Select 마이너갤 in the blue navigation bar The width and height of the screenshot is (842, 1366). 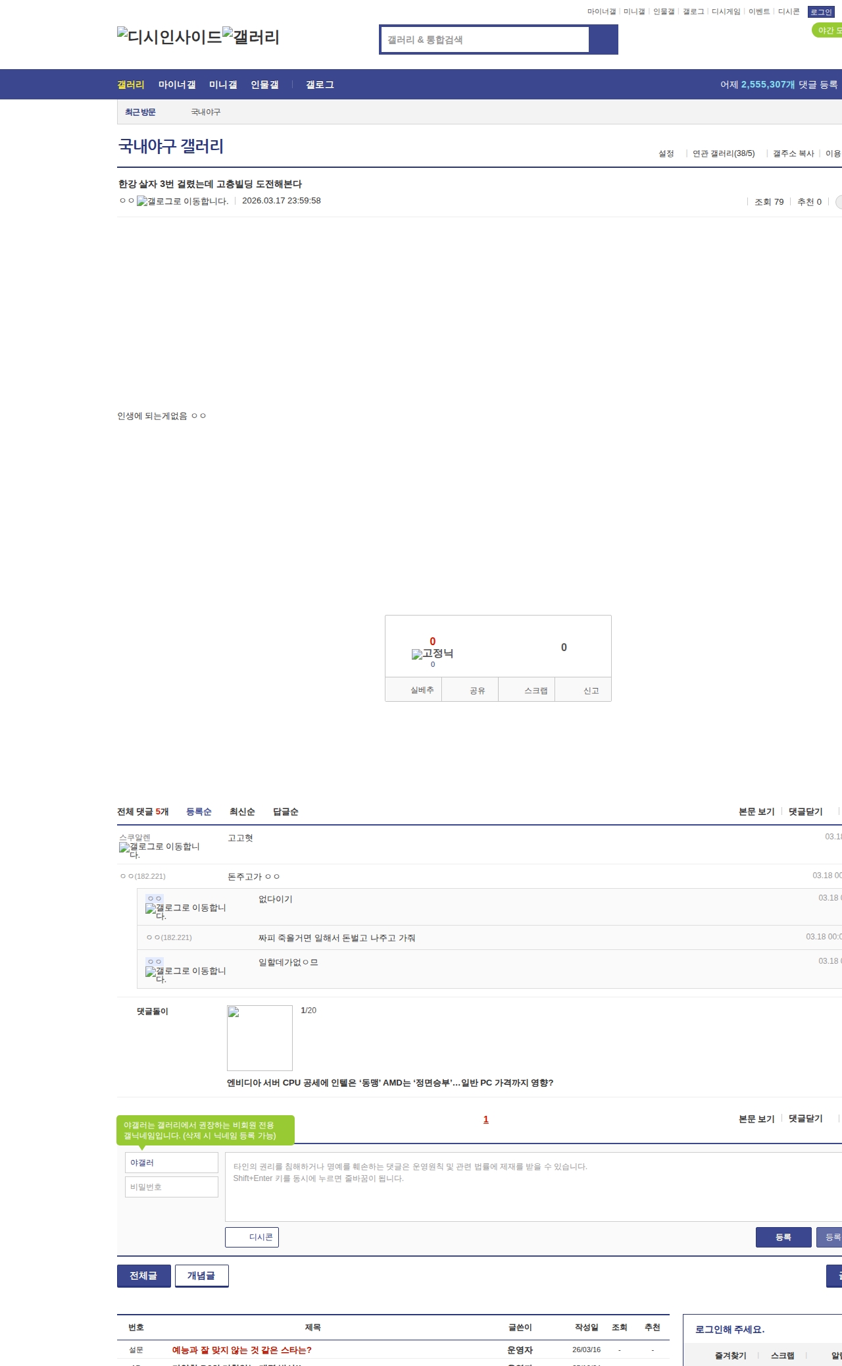point(177,85)
